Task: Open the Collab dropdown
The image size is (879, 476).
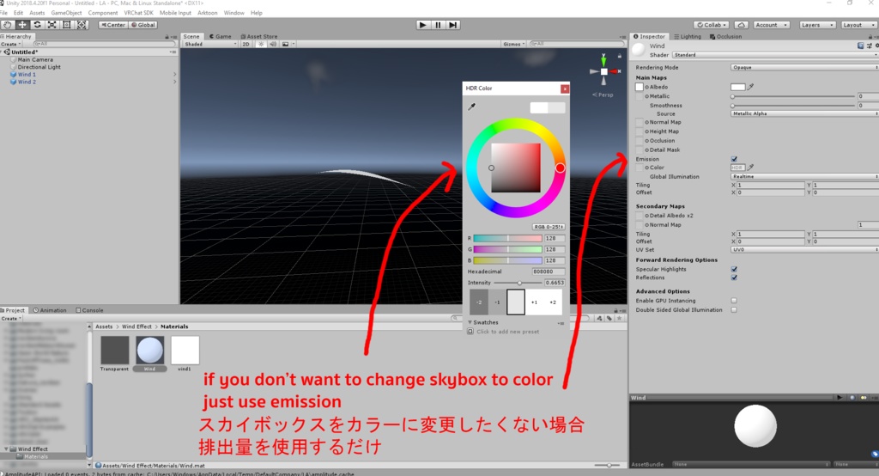Action: [x=712, y=25]
